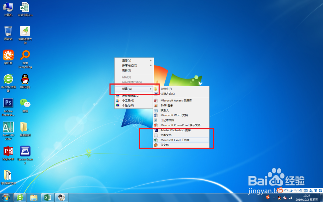Show hidden tray icons with the up arrow
Viewport: 323px width, 202px height.
pos(274,197)
